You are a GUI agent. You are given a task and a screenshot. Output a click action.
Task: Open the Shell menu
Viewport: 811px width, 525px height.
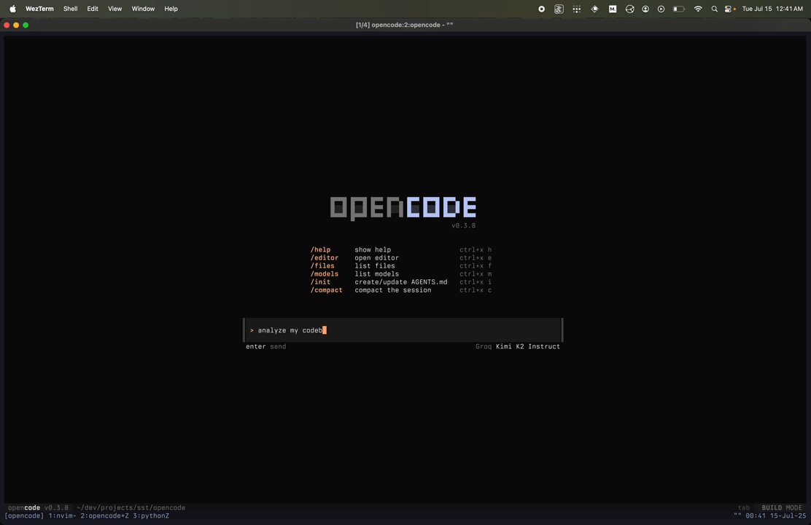click(70, 9)
